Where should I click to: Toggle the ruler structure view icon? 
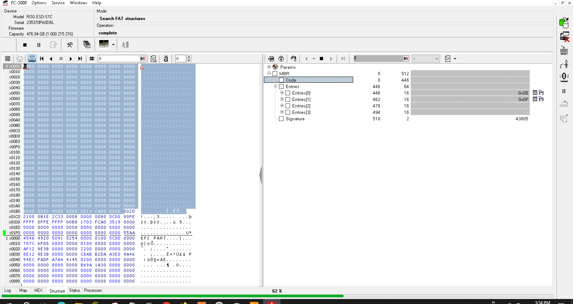[32, 58]
